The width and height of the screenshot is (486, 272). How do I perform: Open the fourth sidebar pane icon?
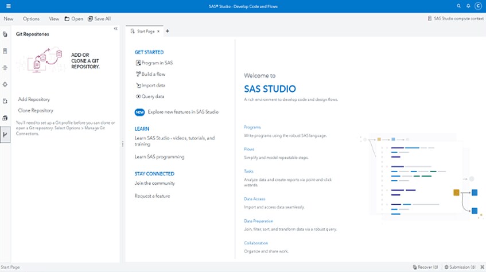click(5, 84)
